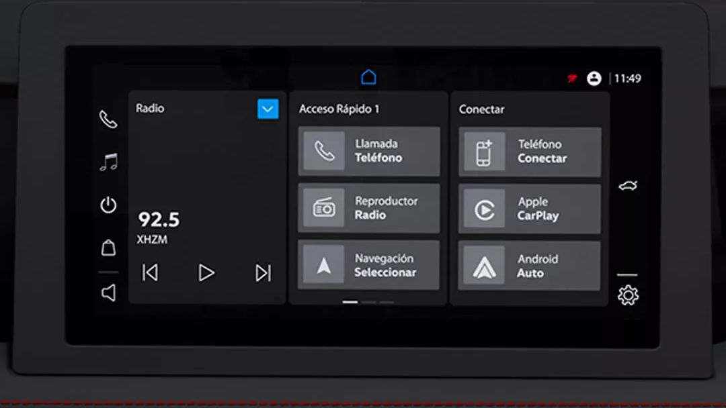Expand the Radio source dropdown
The height and width of the screenshot is (408, 726).
pos(268,109)
